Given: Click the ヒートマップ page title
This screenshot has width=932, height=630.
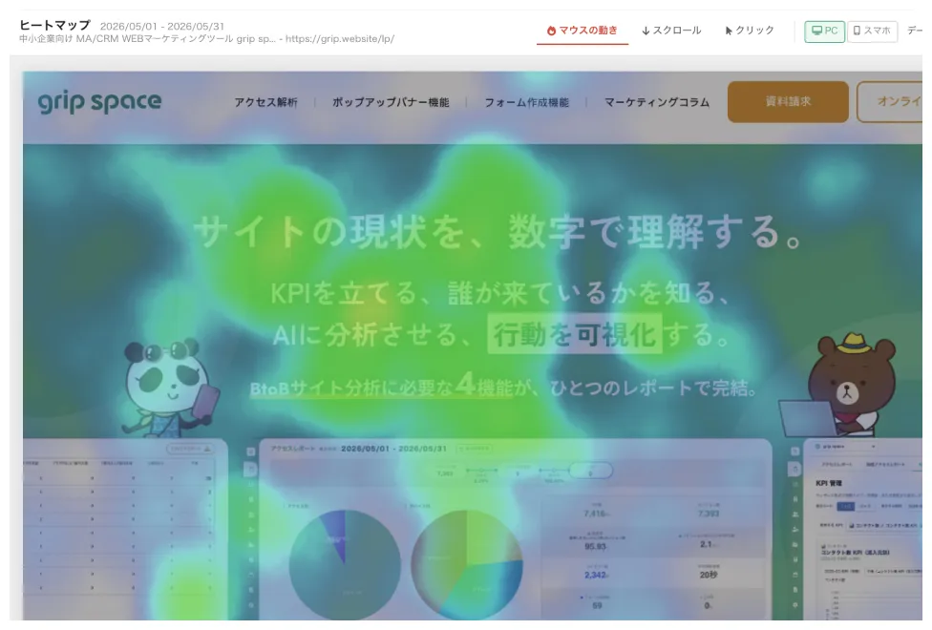Looking at the screenshot, I should tap(54, 25).
